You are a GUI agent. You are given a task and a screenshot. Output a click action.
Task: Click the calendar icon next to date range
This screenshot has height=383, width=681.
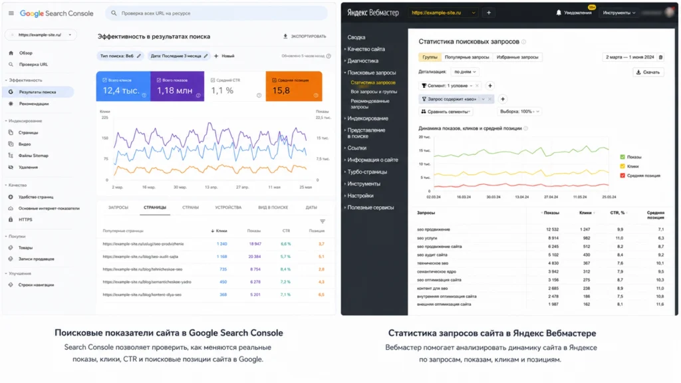660,57
